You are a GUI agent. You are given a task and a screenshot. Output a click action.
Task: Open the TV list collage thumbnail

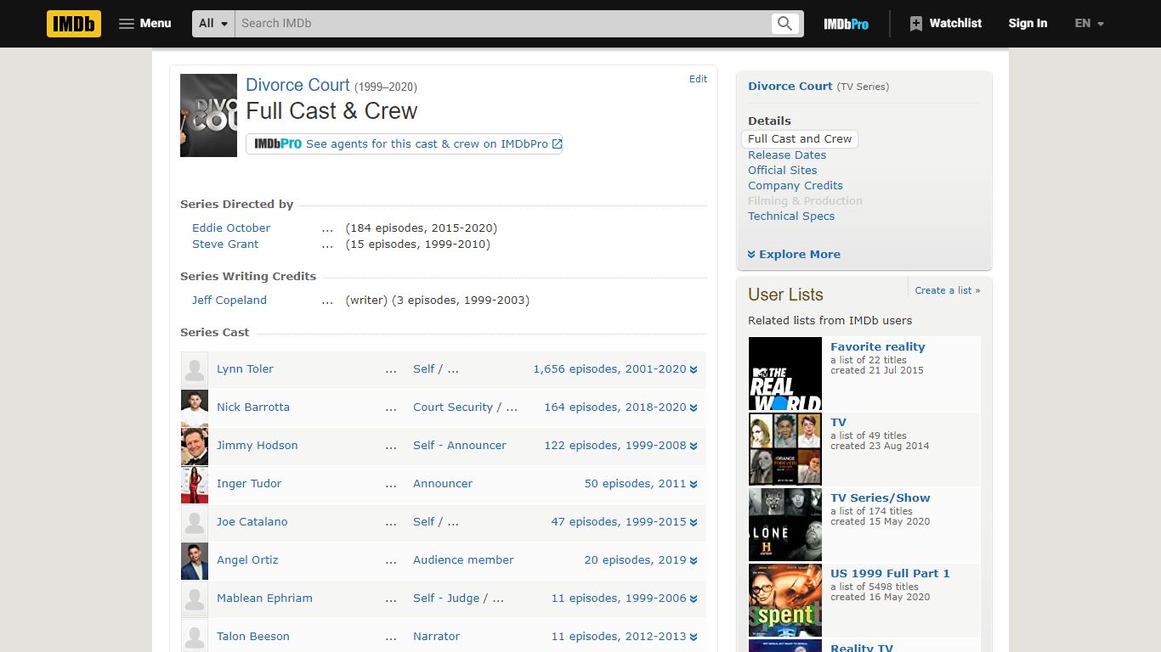coord(785,450)
